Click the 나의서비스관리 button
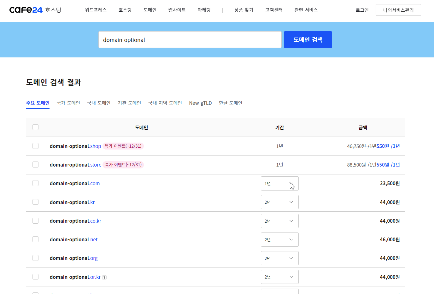 [398, 10]
